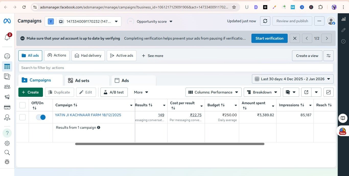Check the YATIN JI campaign row checkbox

click(22, 117)
